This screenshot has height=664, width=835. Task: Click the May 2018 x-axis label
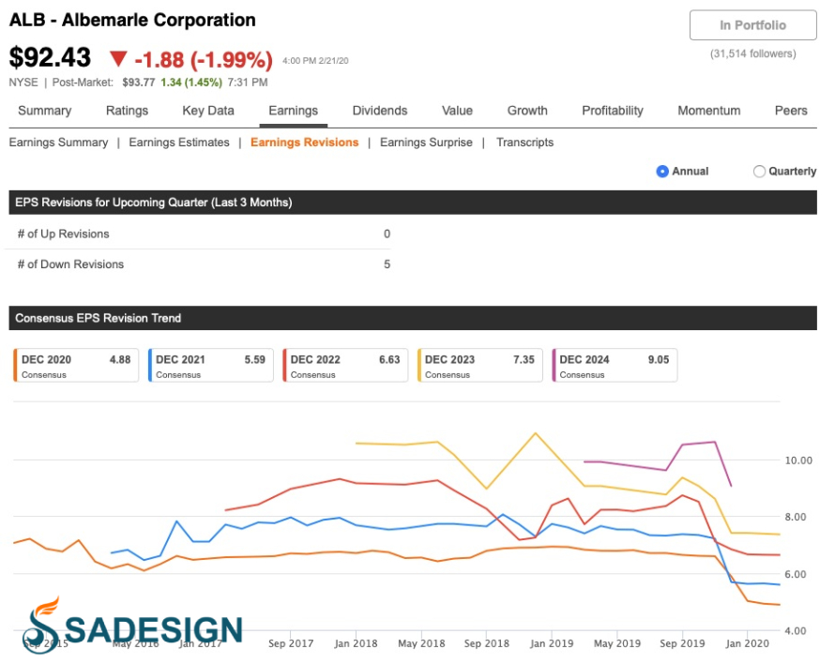422,643
